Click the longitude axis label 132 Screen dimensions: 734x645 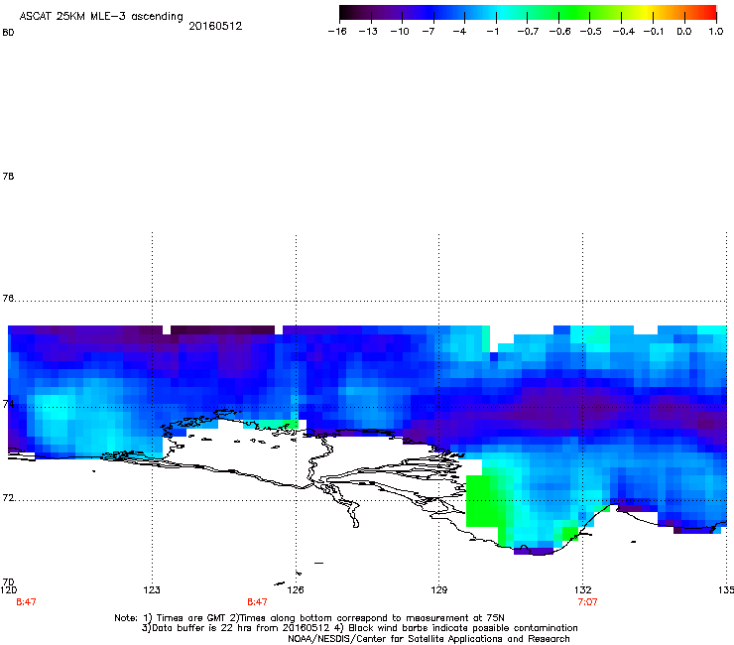[583, 589]
